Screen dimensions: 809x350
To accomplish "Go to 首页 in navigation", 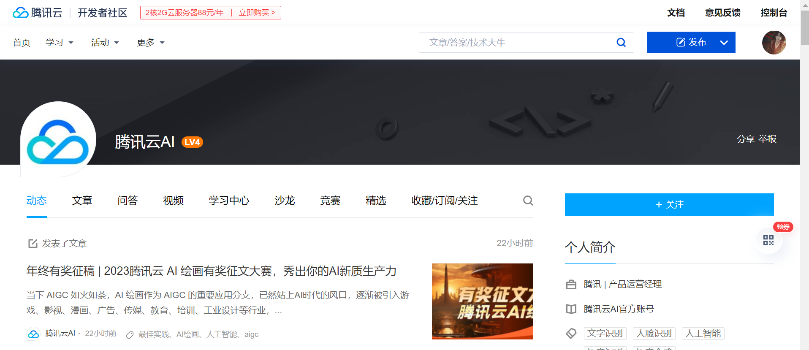I will point(22,43).
